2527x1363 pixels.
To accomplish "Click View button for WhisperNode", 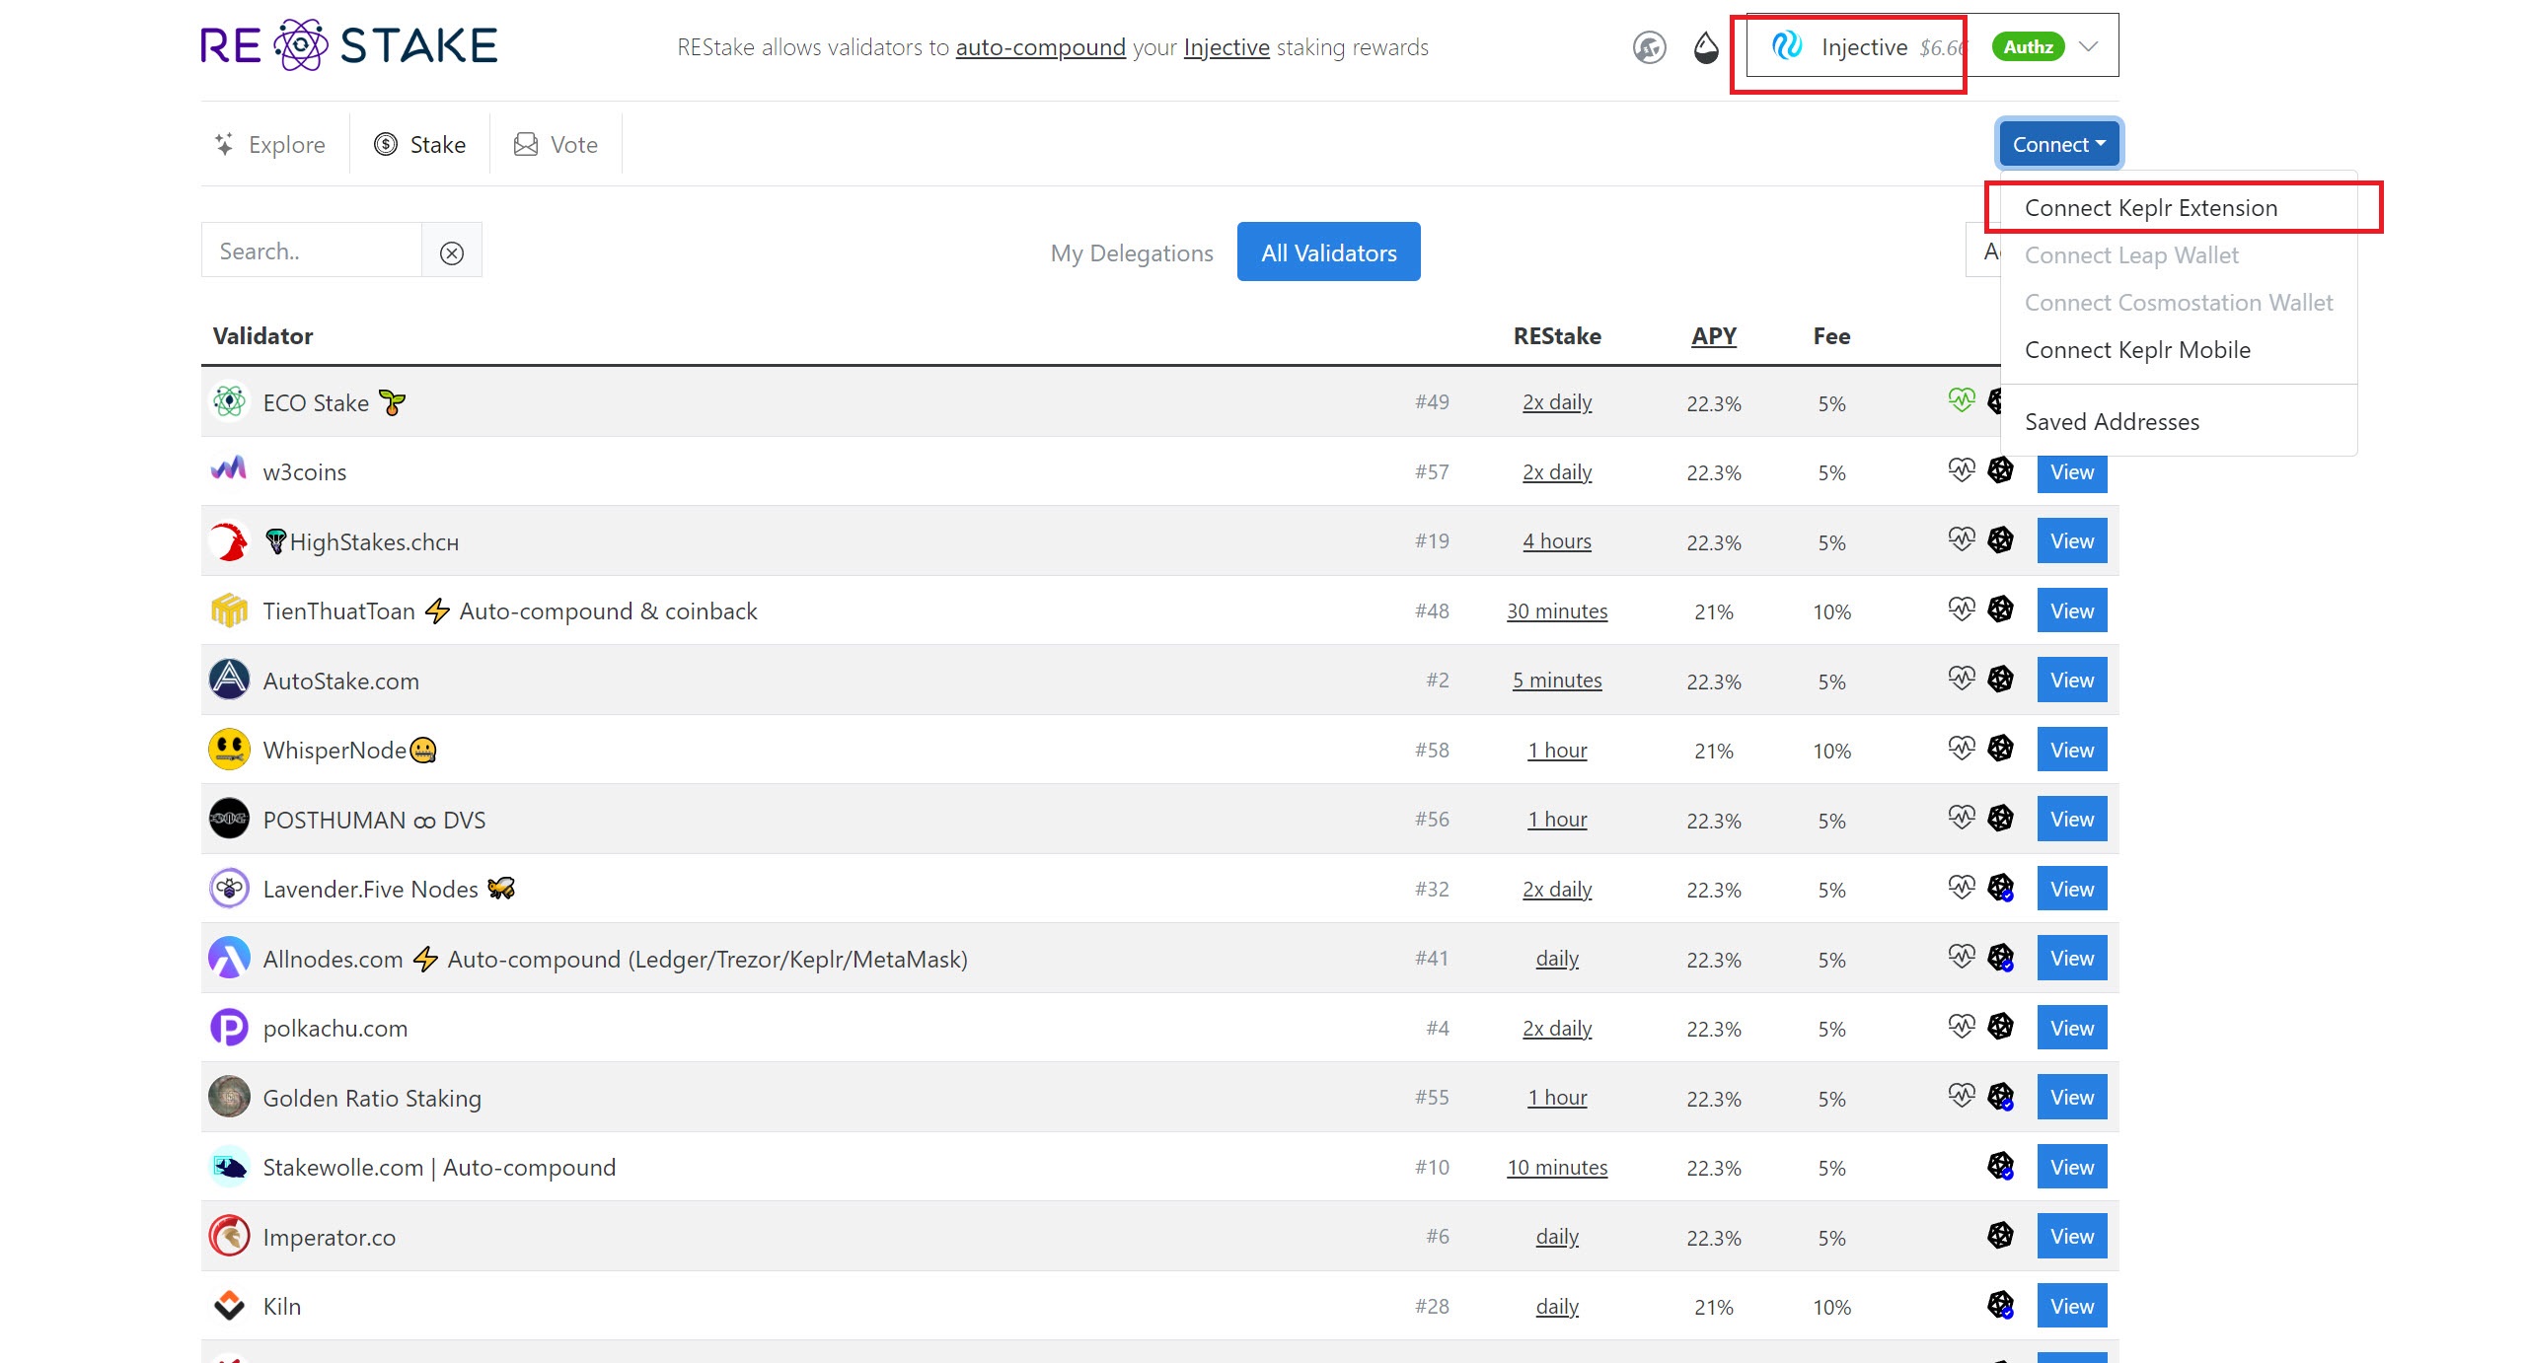I will pyautogui.click(x=2071, y=750).
